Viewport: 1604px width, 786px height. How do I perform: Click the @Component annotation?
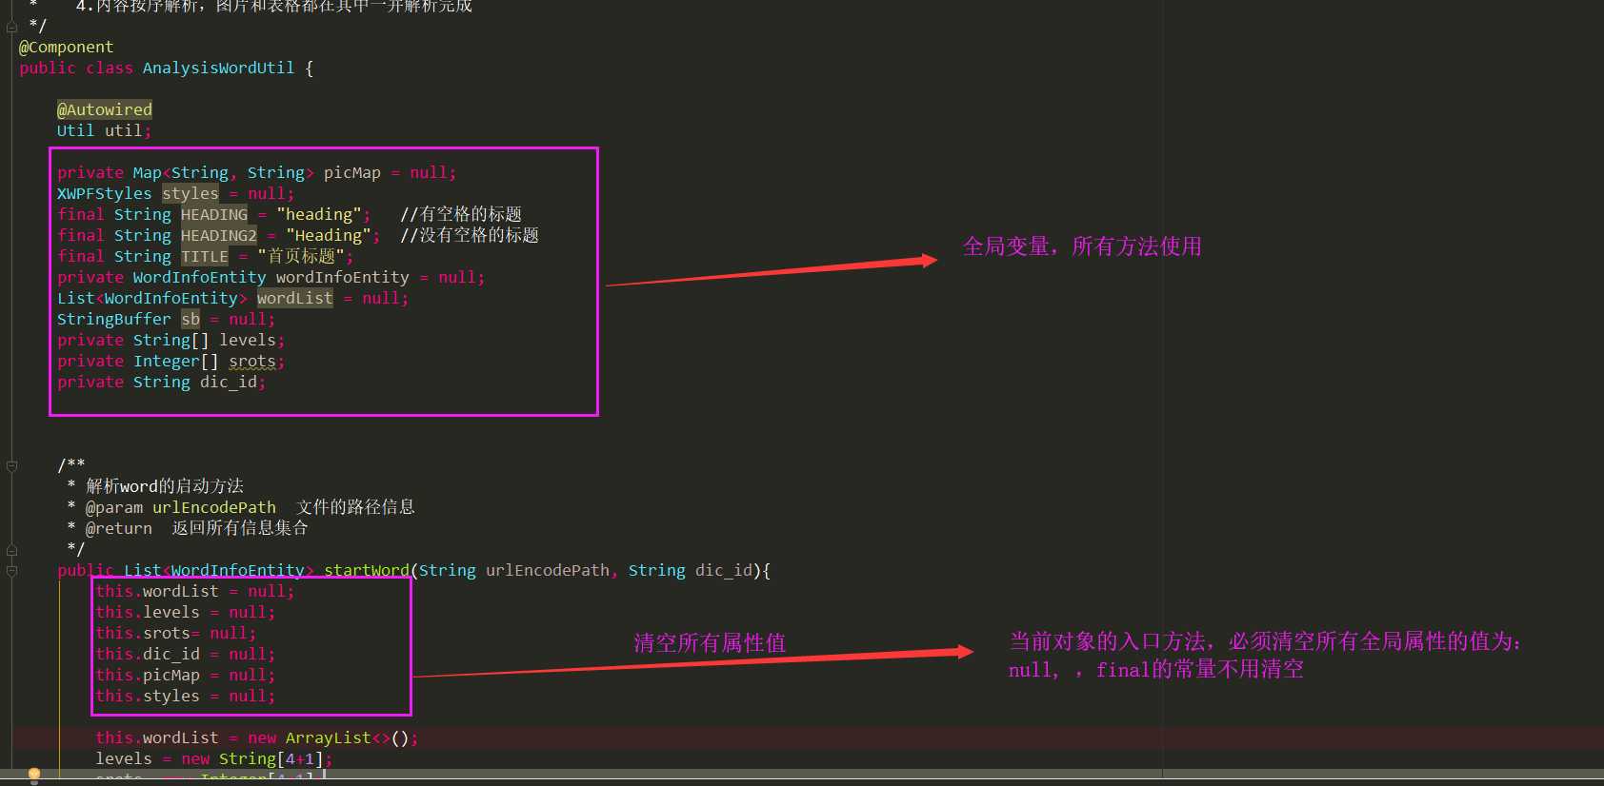tap(66, 47)
